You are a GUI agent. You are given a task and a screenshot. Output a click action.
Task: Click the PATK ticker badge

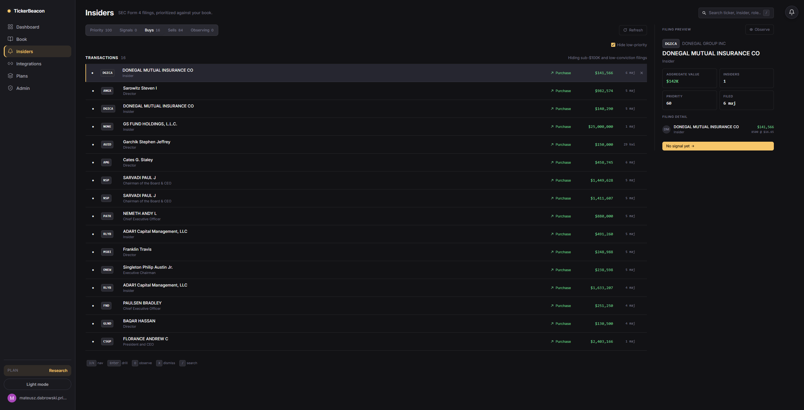[107, 216]
